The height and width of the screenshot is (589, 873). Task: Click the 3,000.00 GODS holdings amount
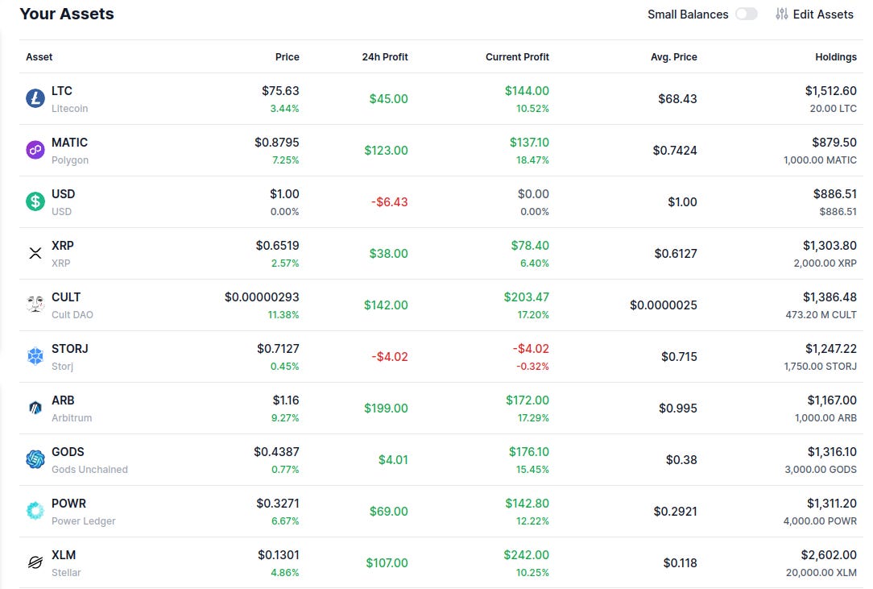click(x=821, y=469)
